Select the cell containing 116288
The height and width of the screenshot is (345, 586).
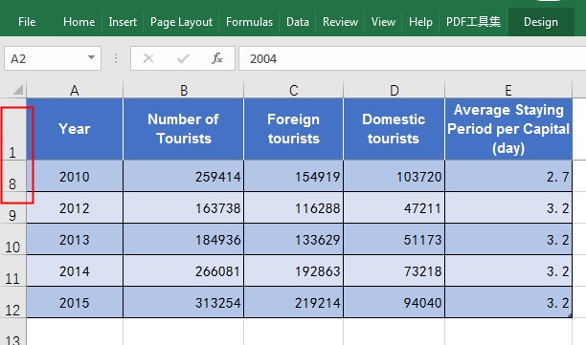(293, 208)
